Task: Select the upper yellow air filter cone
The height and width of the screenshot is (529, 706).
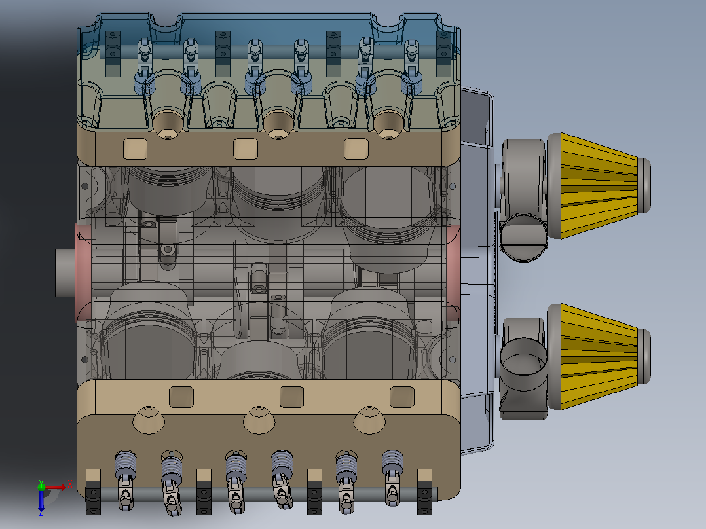Action: pyautogui.click(x=599, y=185)
